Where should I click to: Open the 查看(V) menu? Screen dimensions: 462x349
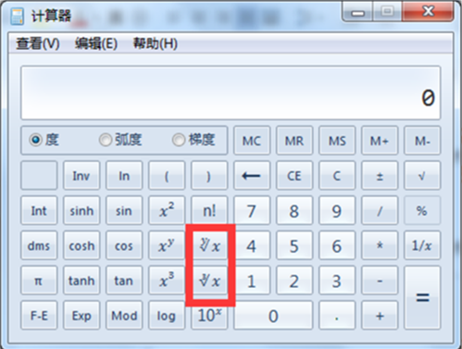(x=38, y=44)
